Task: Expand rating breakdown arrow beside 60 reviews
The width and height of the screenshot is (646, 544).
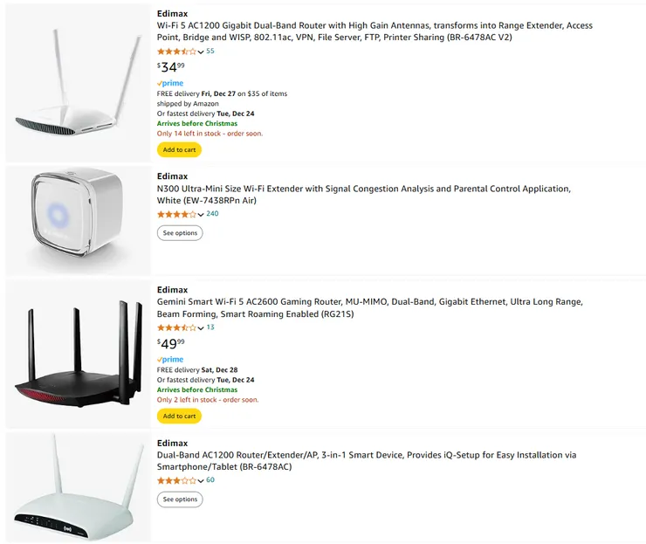Action: [x=201, y=481]
